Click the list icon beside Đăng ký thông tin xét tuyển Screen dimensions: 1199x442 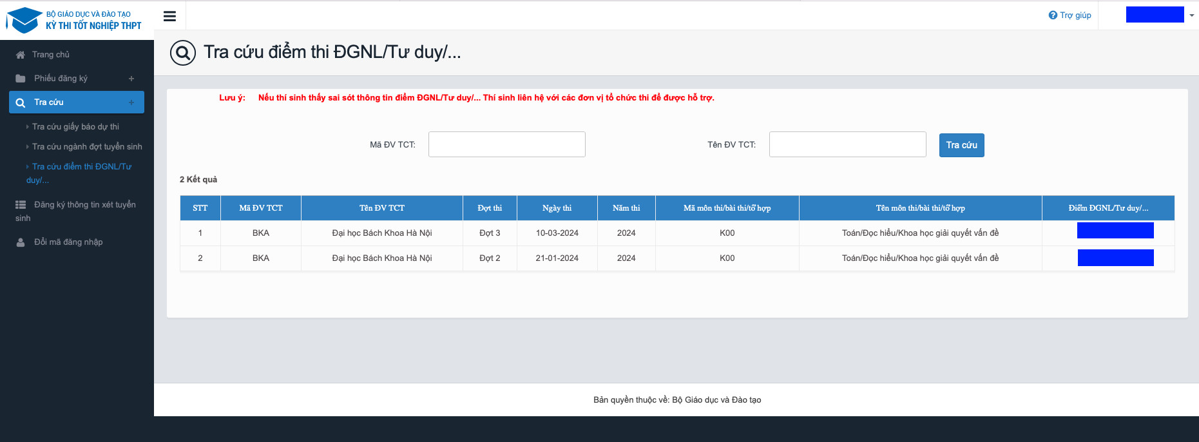click(21, 205)
